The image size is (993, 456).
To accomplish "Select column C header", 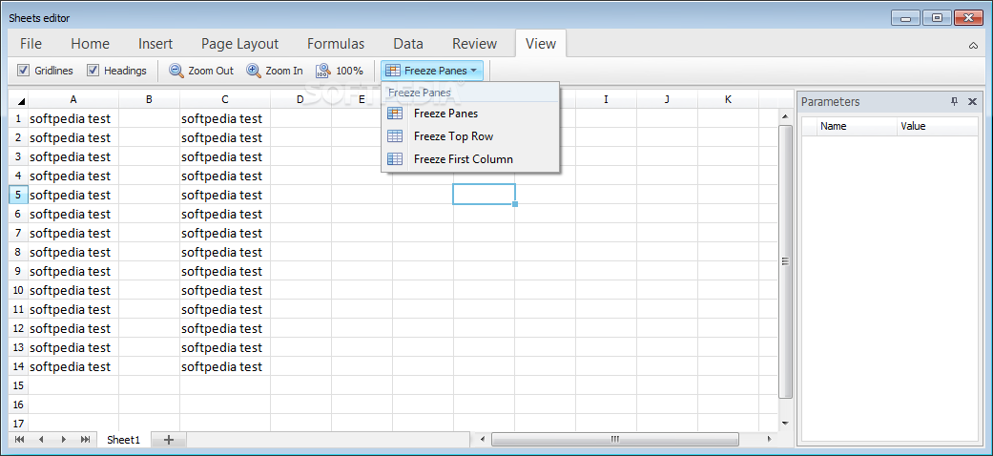I will tap(225, 99).
